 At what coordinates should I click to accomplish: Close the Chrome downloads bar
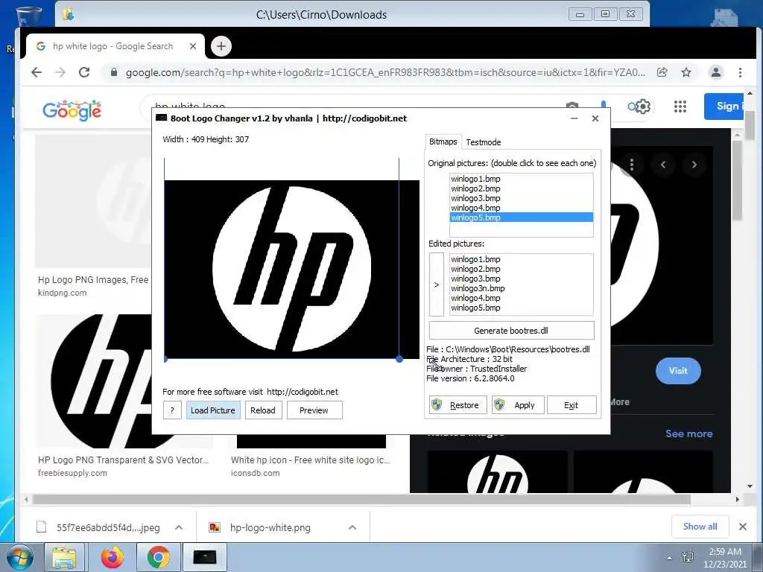743,527
